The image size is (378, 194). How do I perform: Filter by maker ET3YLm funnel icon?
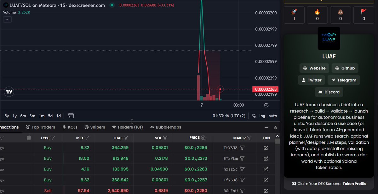click(x=242, y=158)
